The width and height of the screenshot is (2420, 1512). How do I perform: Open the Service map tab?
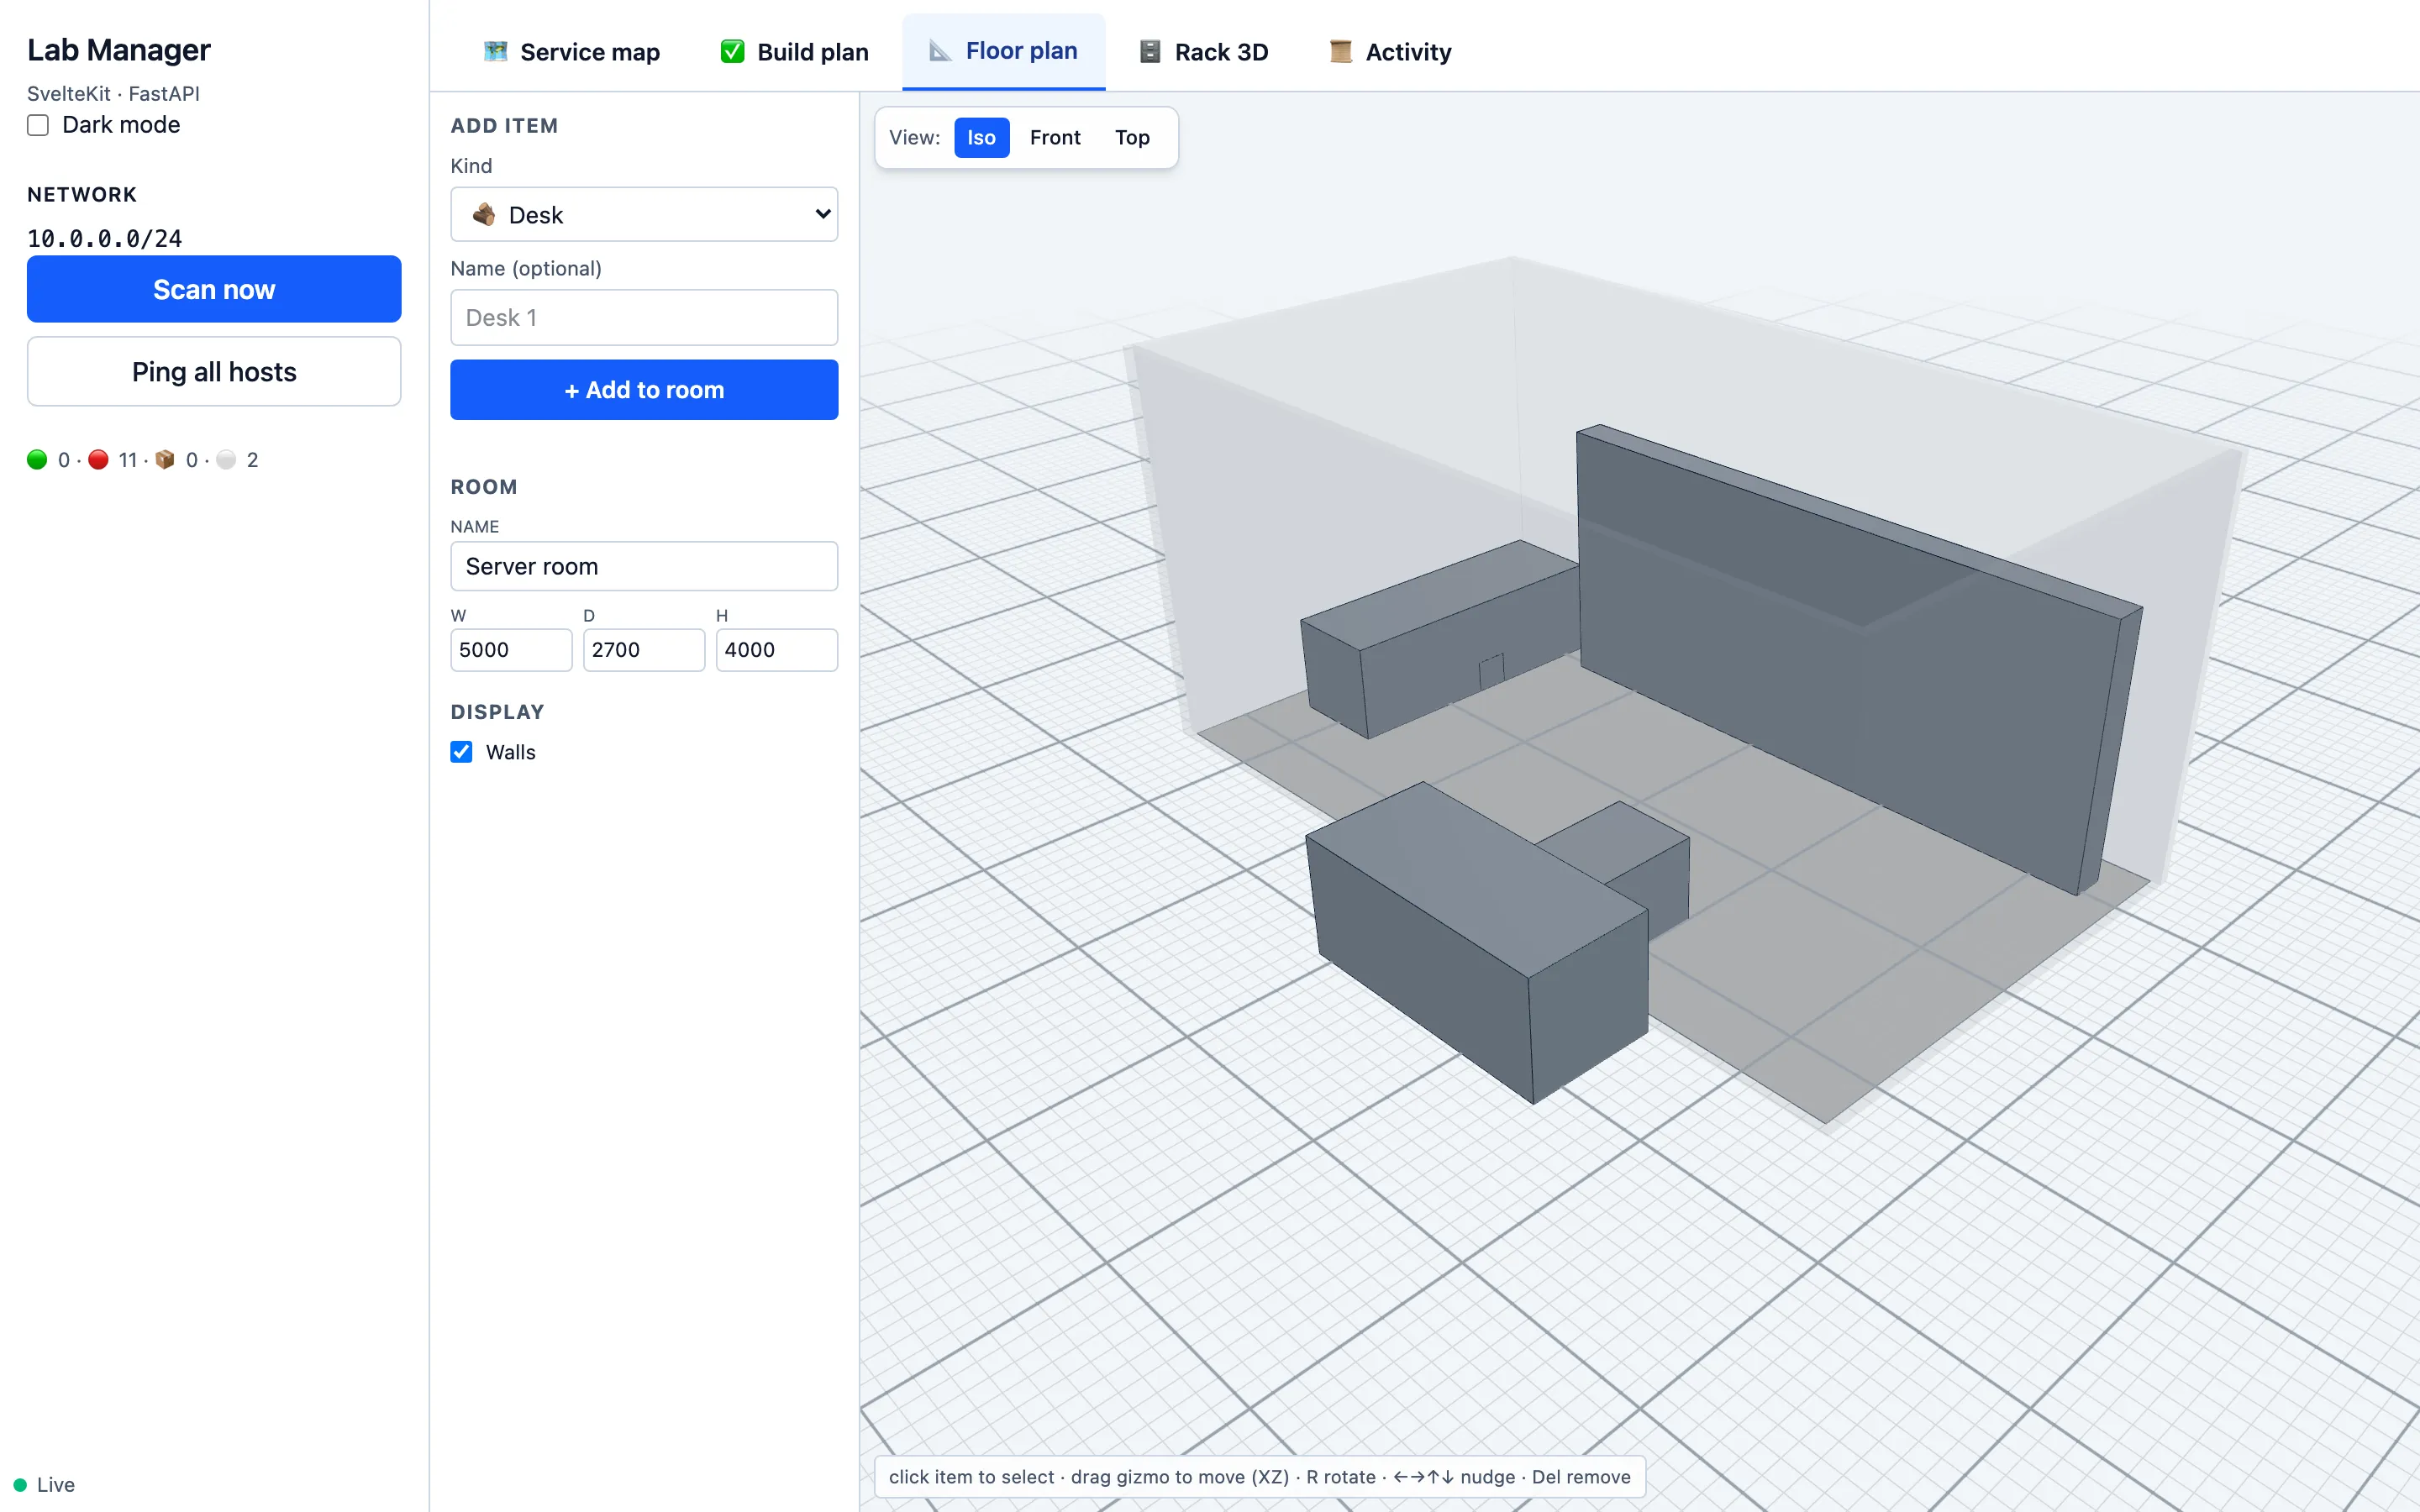(x=571, y=52)
